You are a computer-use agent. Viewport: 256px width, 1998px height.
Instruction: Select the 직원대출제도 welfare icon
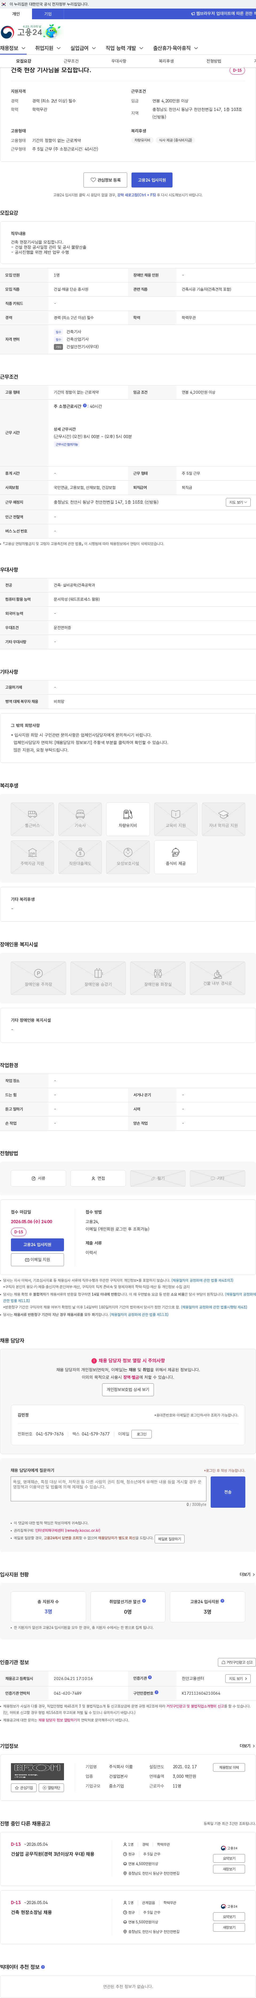point(81,857)
